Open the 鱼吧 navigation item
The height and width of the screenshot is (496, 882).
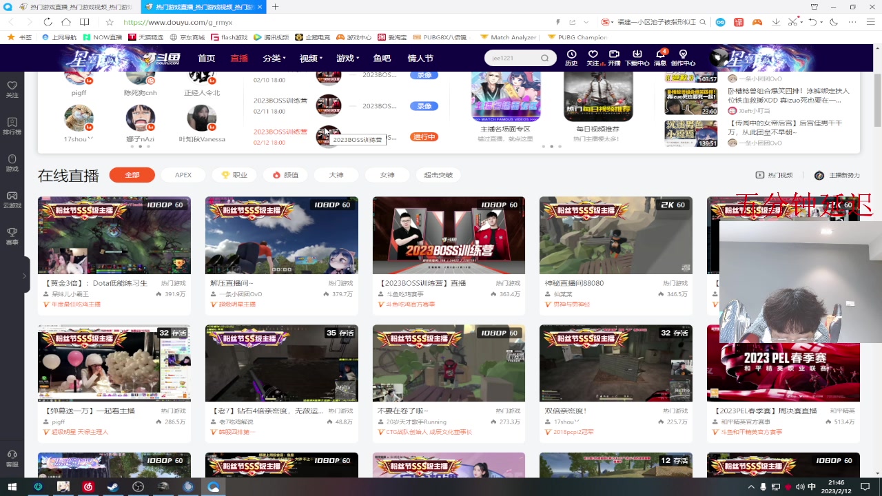(x=382, y=59)
